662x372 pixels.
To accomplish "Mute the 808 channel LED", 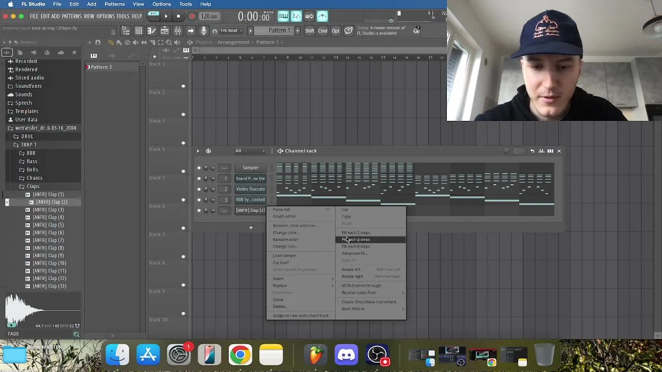I will [x=199, y=200].
